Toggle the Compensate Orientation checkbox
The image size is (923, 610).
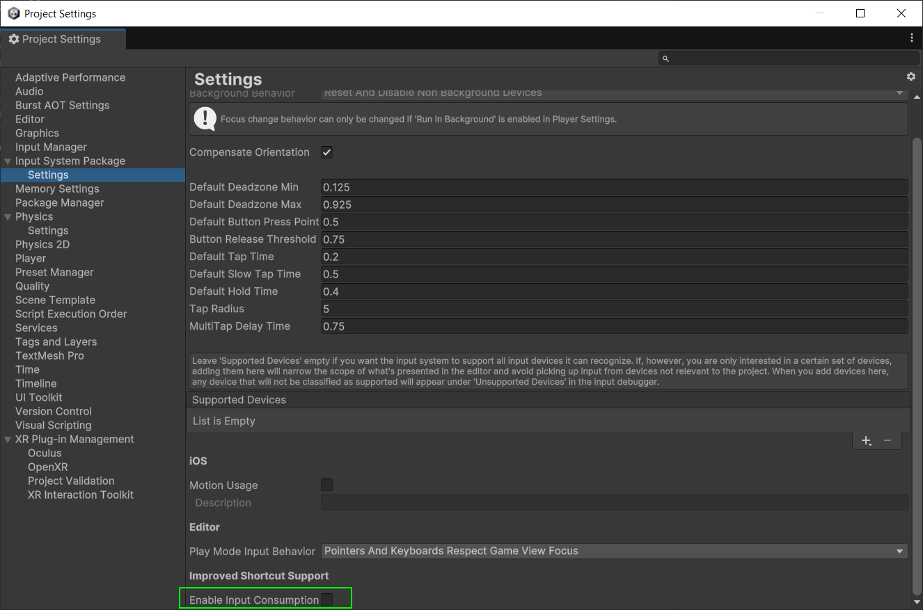click(x=326, y=152)
